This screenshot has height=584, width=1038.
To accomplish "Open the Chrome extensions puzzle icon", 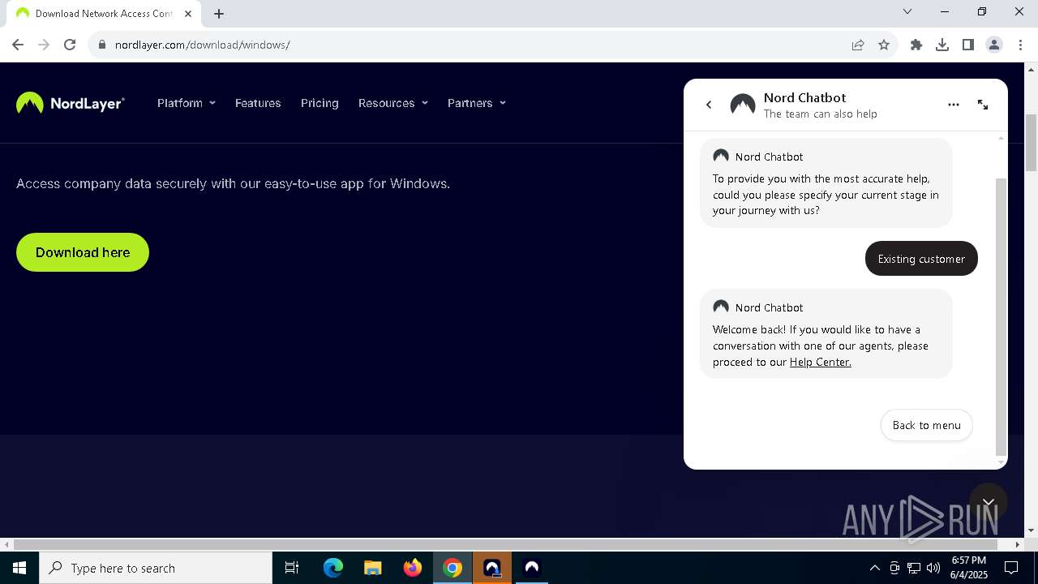I will [916, 45].
